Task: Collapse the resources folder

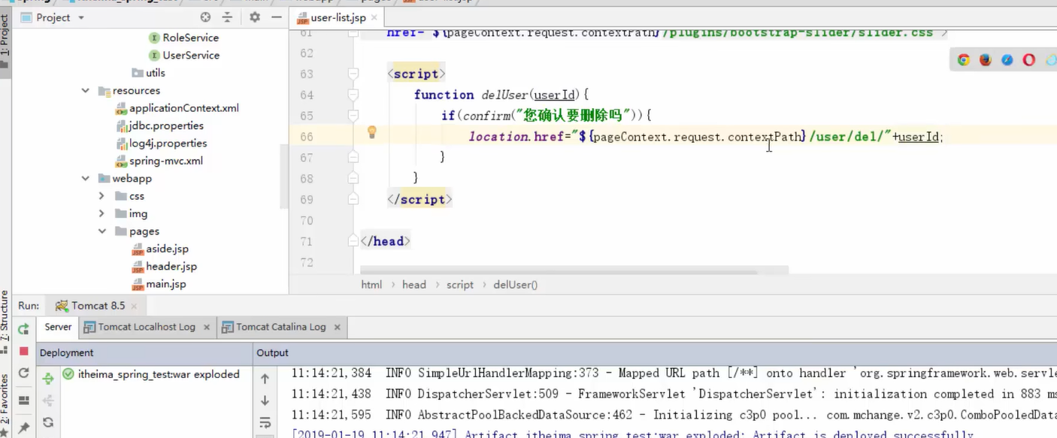Action: coord(85,90)
